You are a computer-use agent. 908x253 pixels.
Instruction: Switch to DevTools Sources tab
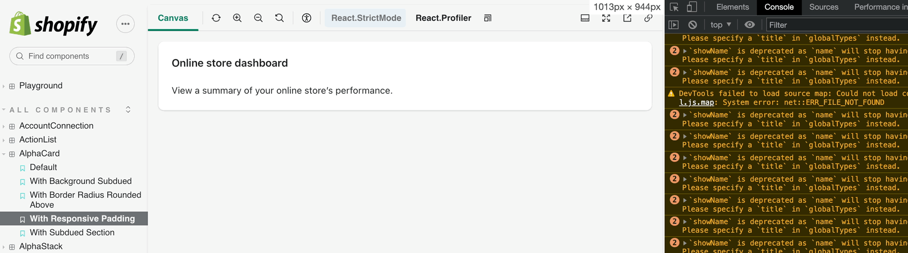point(823,7)
